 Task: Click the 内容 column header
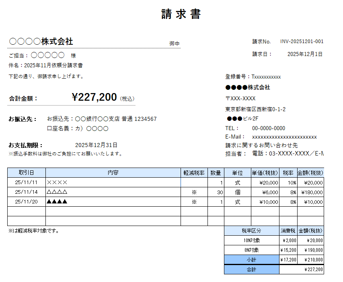point(113,173)
